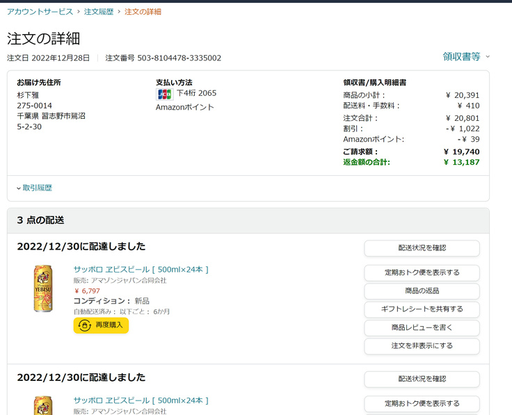
Task: Expand the 領収書等 dropdown
Action: click(466, 57)
